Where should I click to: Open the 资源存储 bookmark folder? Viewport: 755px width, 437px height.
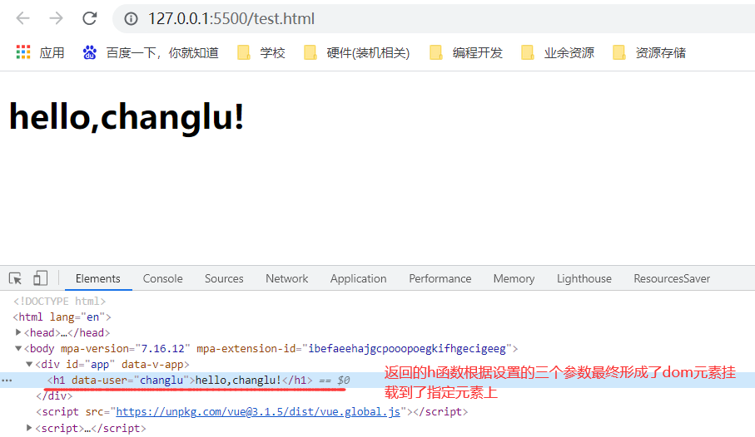click(x=649, y=52)
